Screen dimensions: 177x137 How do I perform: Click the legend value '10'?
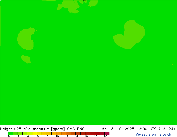pos(57,136)
